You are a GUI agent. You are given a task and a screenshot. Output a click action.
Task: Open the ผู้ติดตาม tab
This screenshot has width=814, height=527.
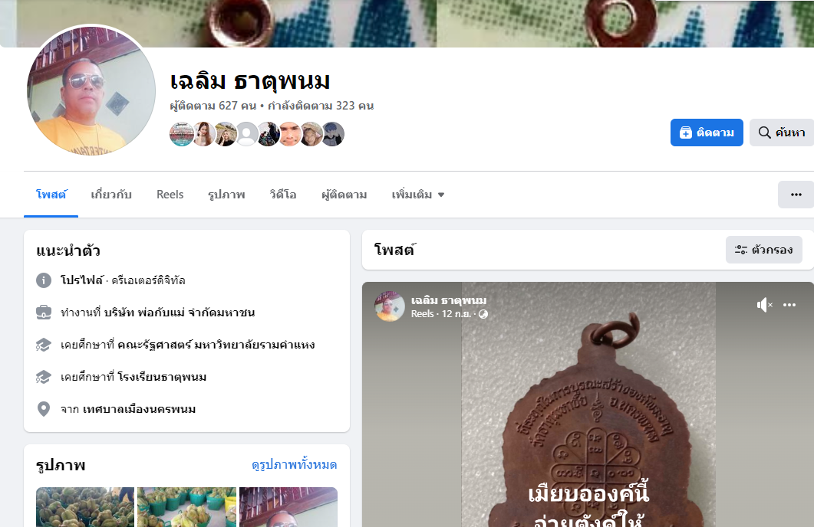(344, 195)
